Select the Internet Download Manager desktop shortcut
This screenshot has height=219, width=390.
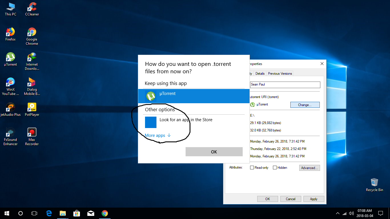[x=32, y=62]
